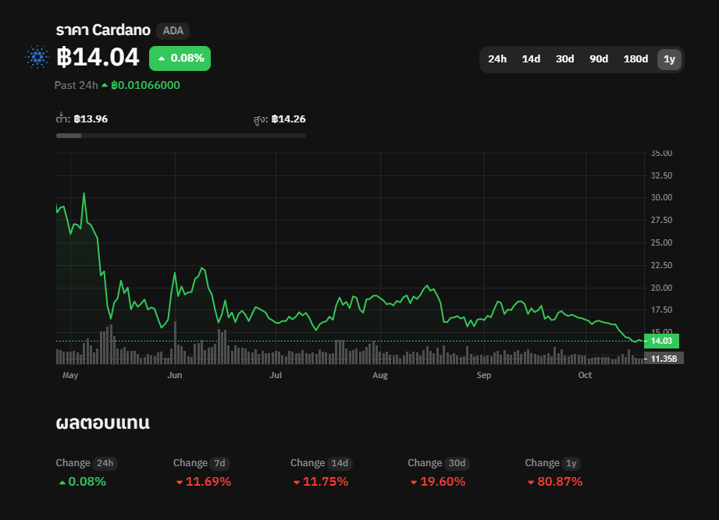Click the Jun label on the chart axis
This screenshot has width=719, height=520.
coord(175,375)
